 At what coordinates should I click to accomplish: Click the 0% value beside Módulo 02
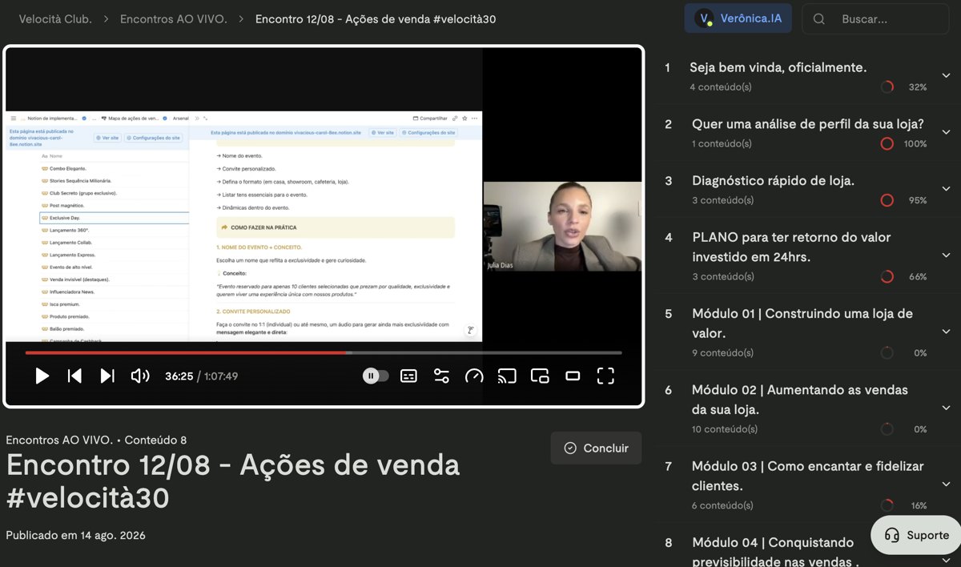[x=920, y=429]
